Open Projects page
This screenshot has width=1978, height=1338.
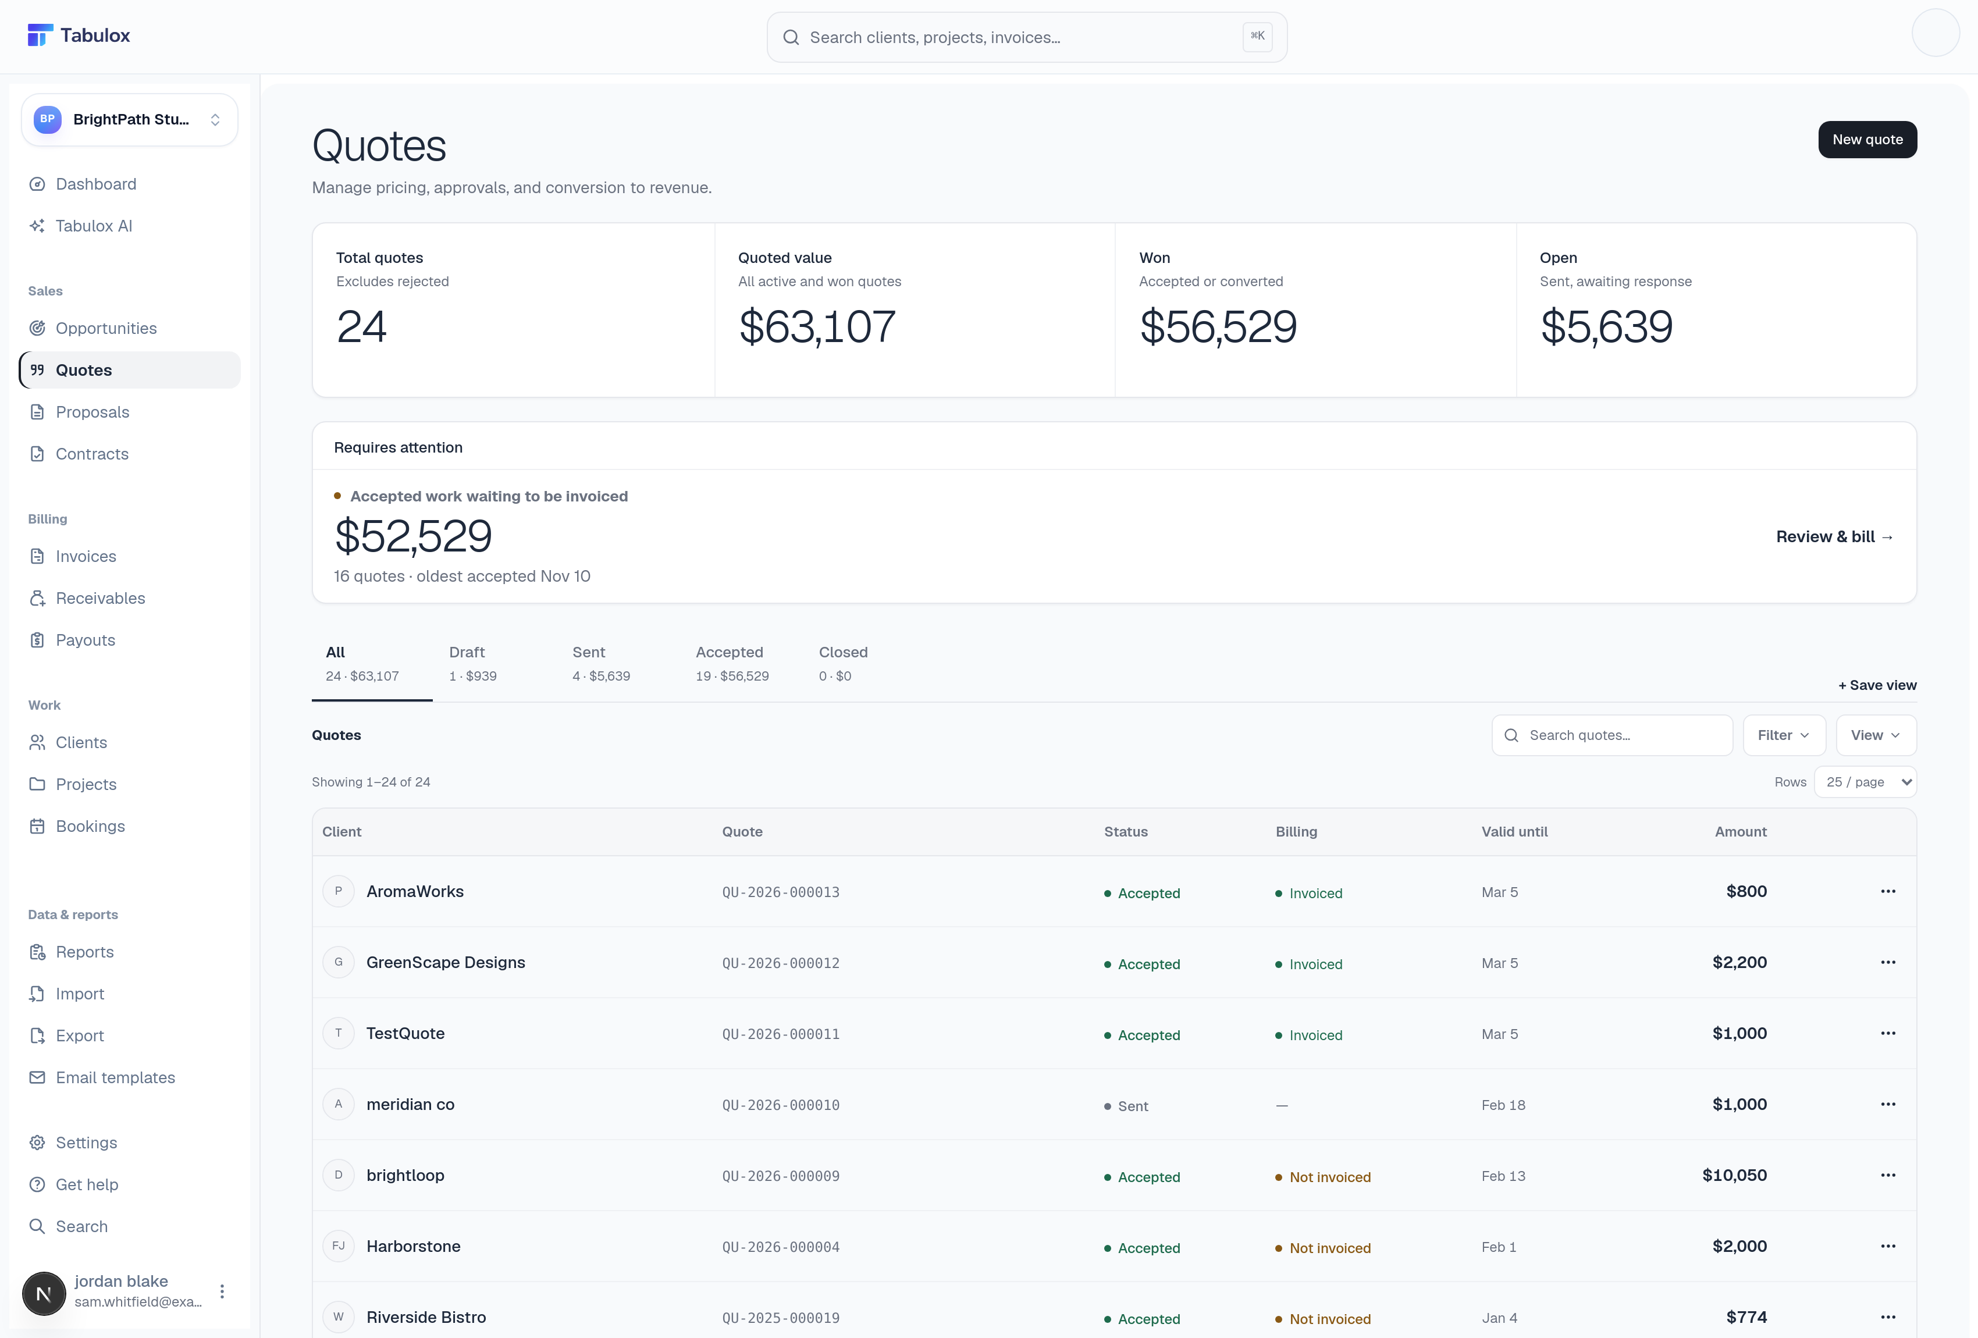point(129,785)
